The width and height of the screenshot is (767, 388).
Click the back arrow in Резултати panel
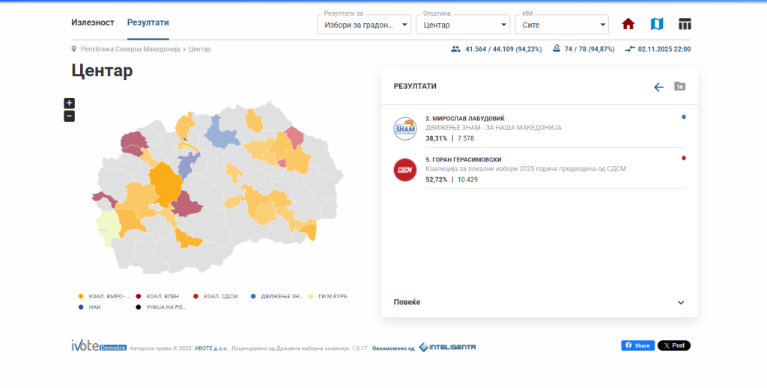point(658,87)
